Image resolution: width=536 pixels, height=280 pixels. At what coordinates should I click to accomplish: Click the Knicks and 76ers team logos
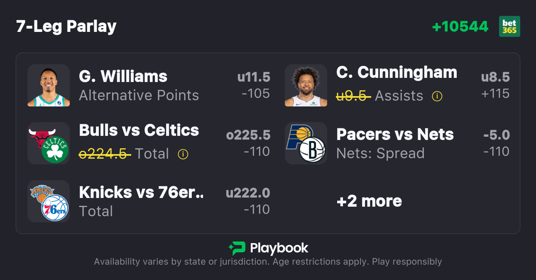49,201
